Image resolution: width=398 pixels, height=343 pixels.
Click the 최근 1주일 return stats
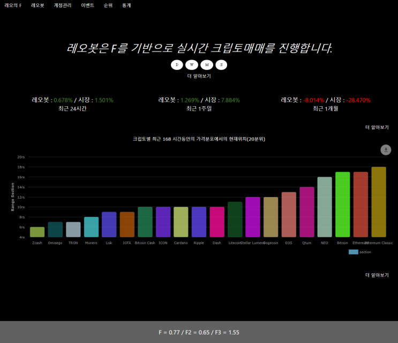[199, 104]
